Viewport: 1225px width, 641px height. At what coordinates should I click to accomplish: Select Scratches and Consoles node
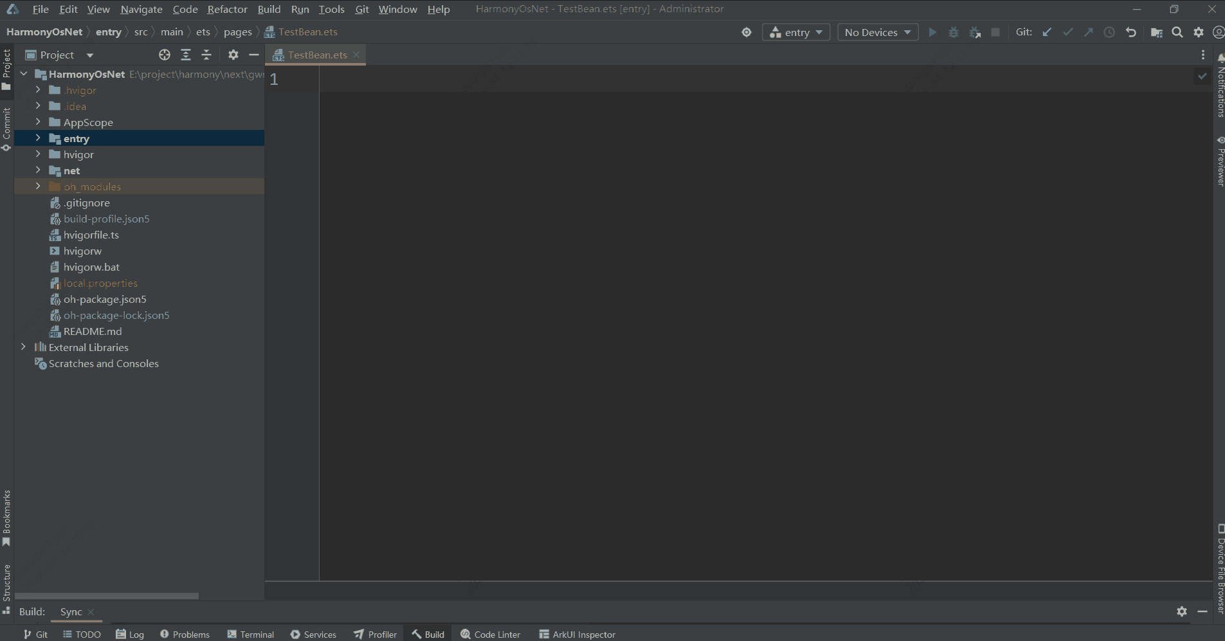104,363
